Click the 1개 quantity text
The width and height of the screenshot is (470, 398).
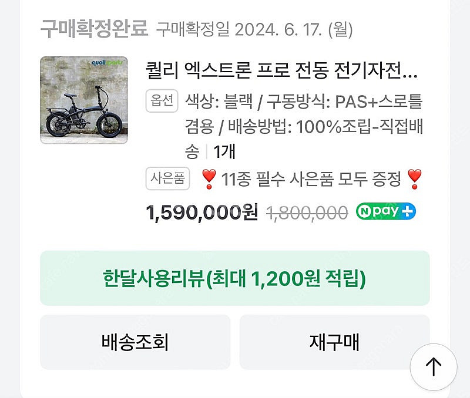point(224,152)
